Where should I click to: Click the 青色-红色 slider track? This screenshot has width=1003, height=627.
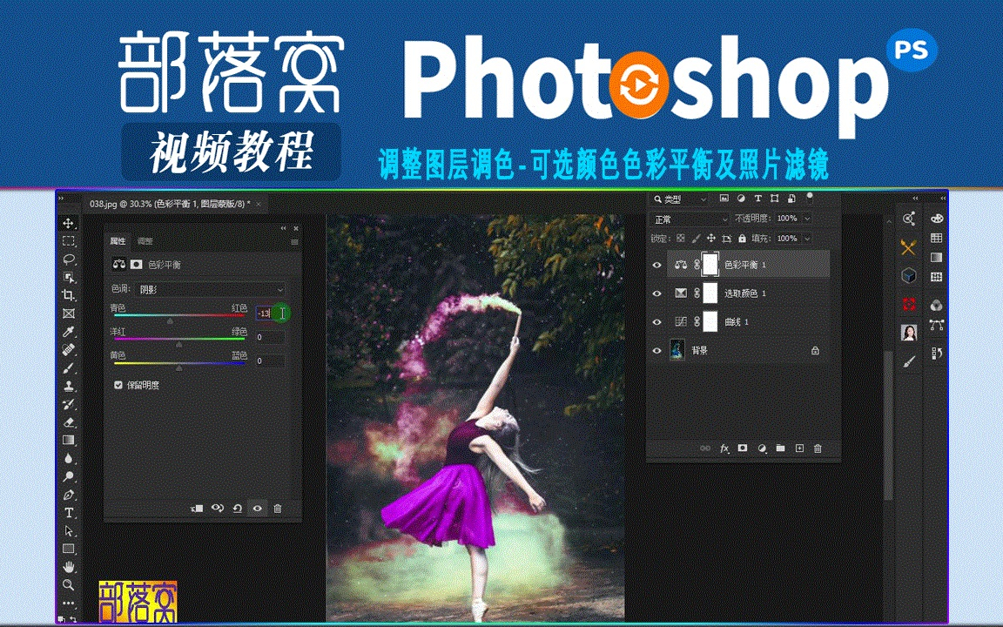pos(179,315)
